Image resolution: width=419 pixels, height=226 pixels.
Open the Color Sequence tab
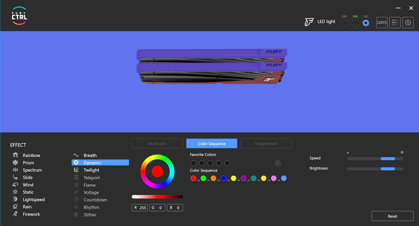point(212,143)
